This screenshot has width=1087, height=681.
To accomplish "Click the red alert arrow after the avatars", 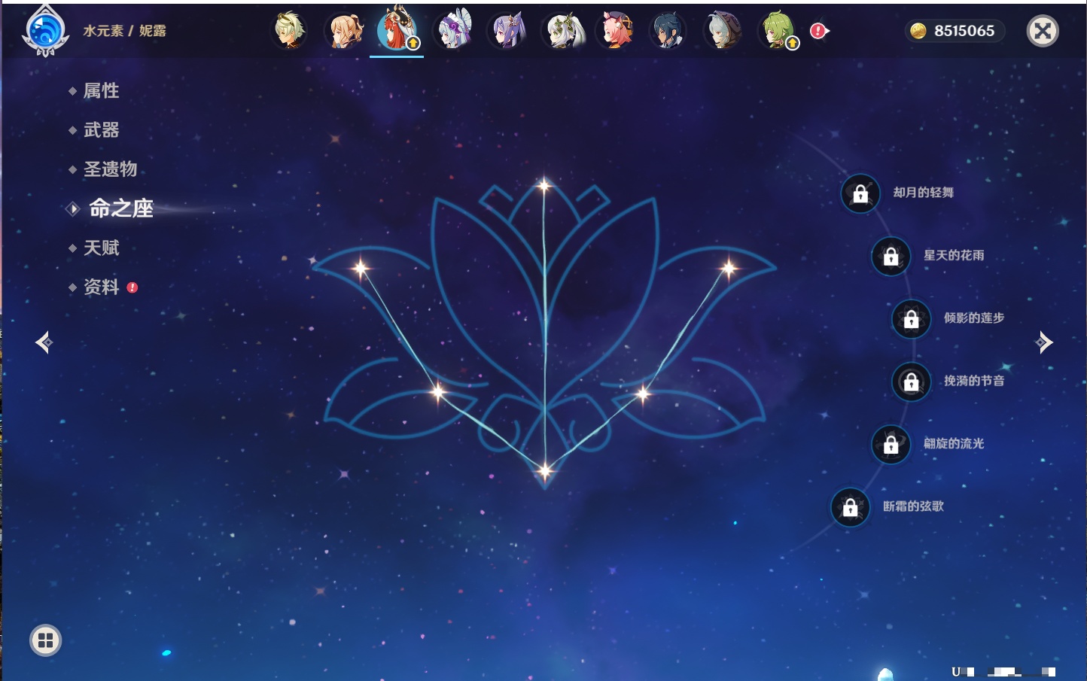I will click(x=818, y=31).
